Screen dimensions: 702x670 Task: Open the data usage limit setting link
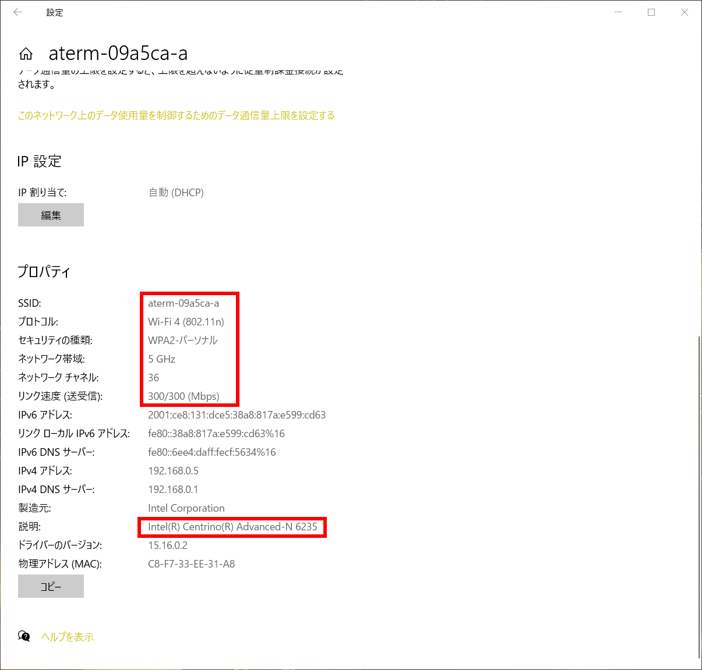(x=175, y=115)
